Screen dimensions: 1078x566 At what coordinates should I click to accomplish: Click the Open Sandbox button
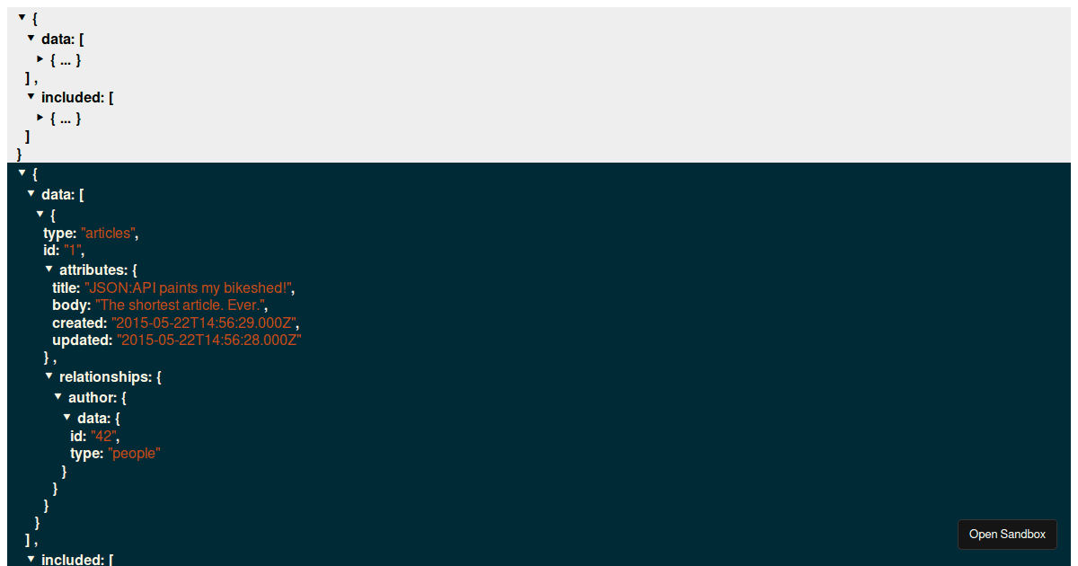[1007, 534]
